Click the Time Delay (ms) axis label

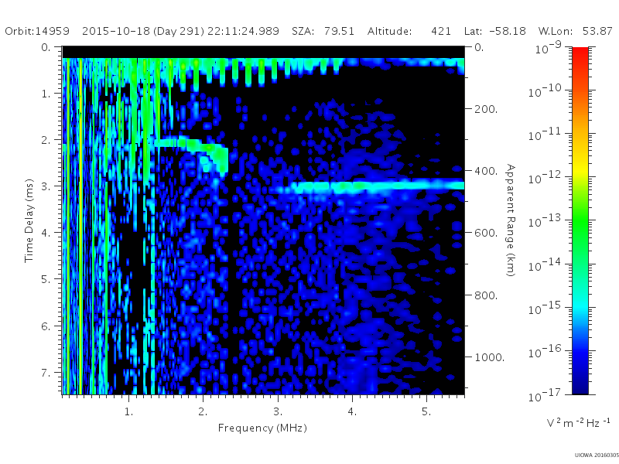(29, 221)
